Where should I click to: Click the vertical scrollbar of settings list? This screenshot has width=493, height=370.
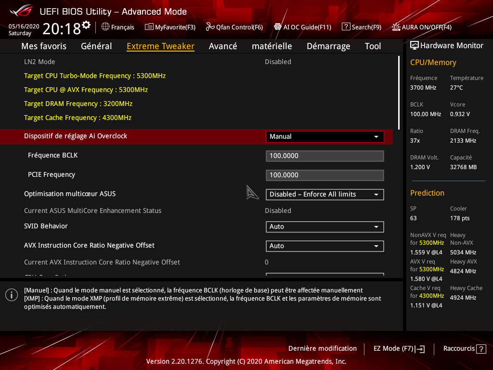tap(399, 92)
